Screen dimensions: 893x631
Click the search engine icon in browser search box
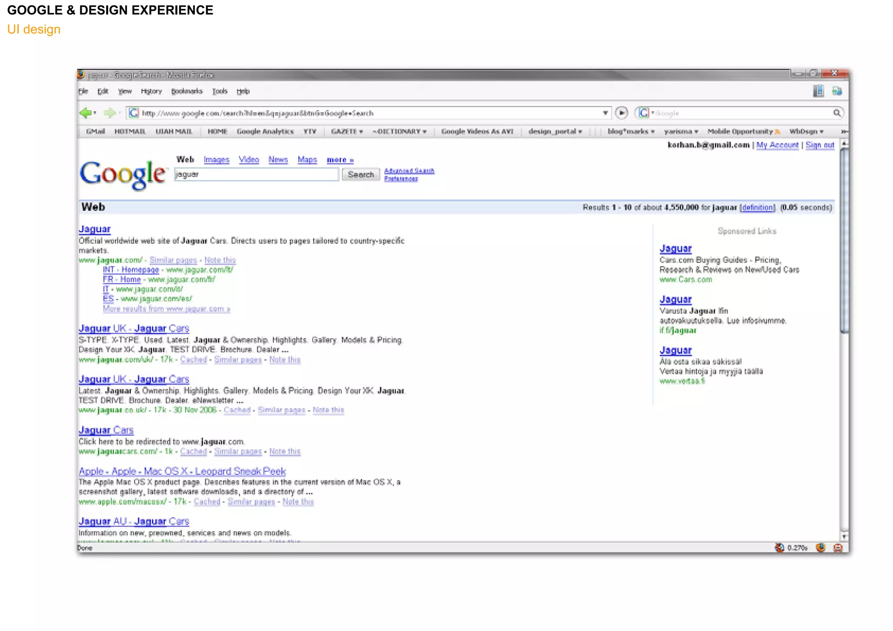[x=644, y=113]
